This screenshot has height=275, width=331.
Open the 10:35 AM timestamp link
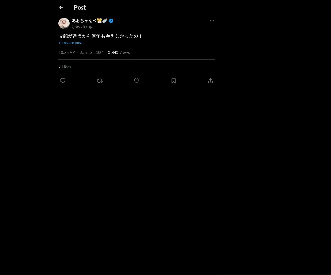67,53
